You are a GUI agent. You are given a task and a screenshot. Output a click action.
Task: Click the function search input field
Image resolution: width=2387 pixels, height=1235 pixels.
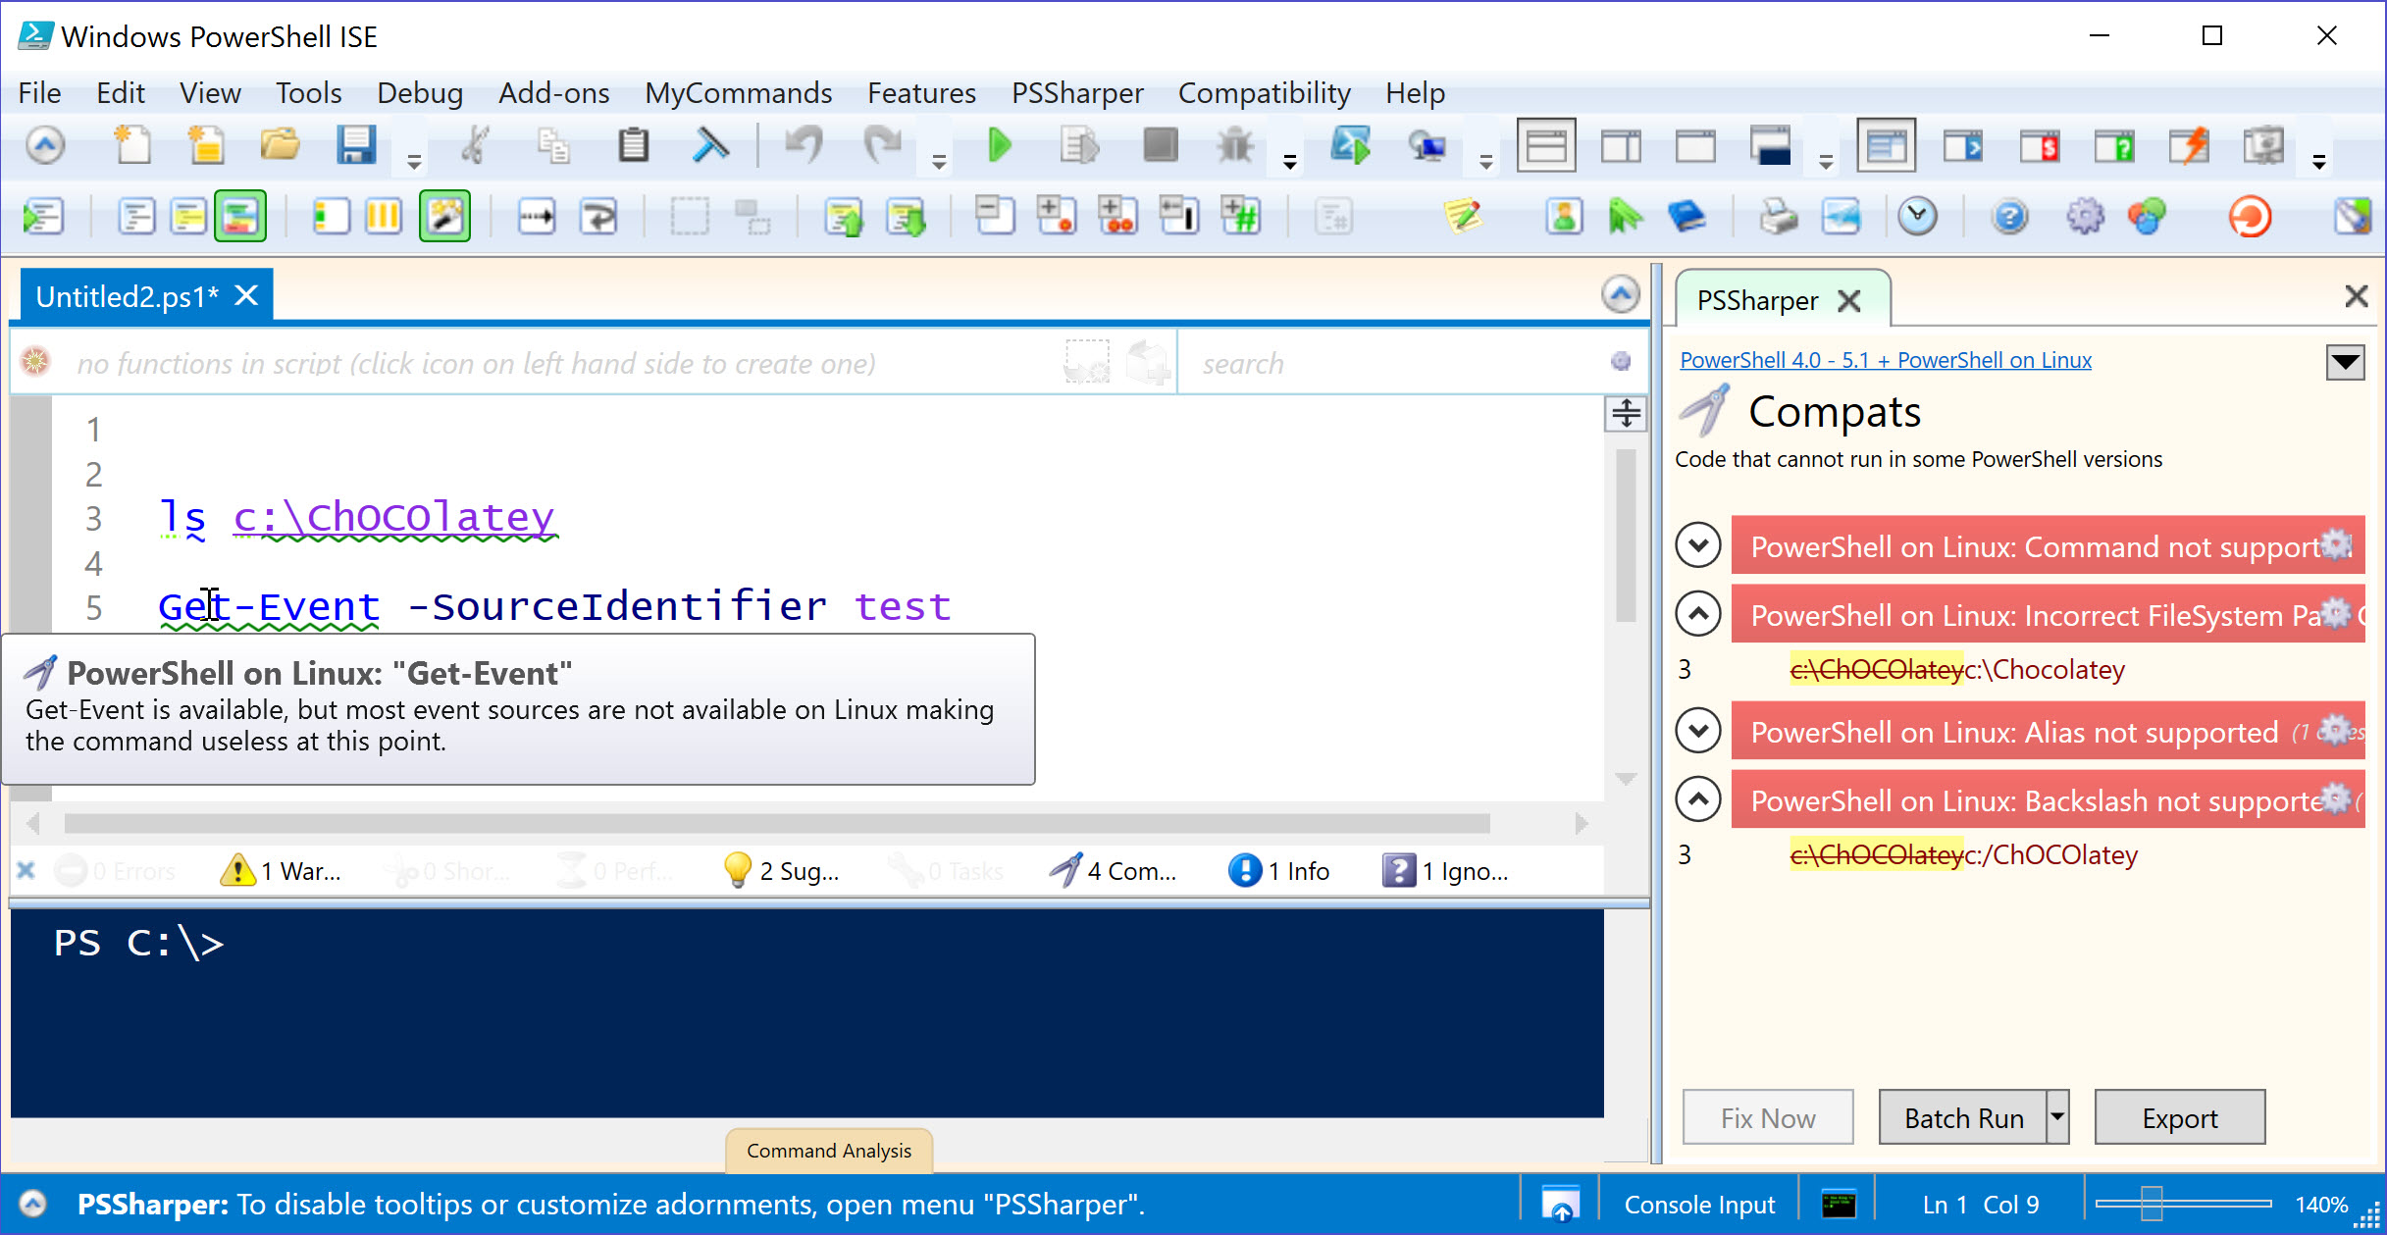point(1393,364)
